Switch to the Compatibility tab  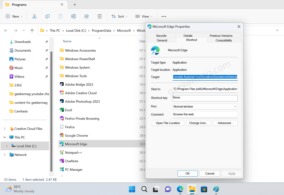224,40
